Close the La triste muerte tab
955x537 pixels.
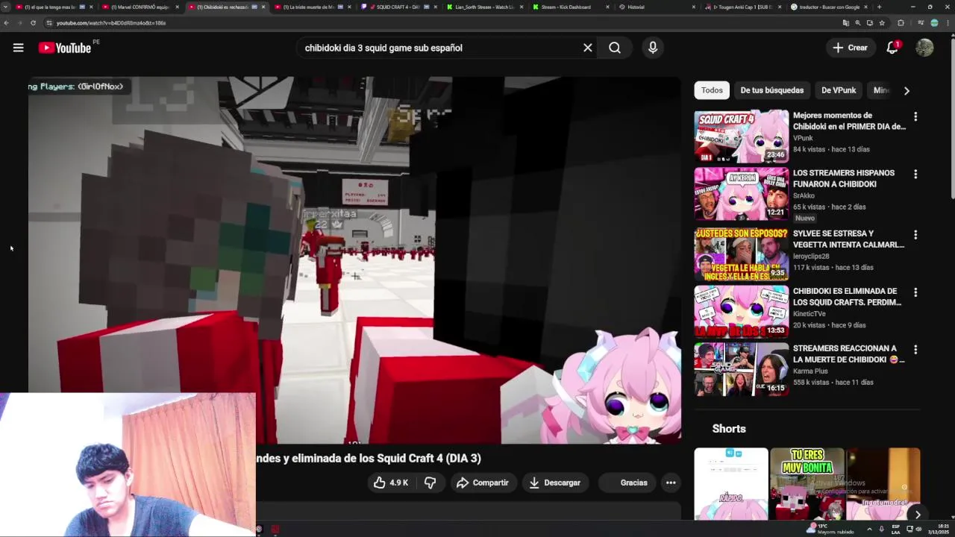click(x=350, y=7)
